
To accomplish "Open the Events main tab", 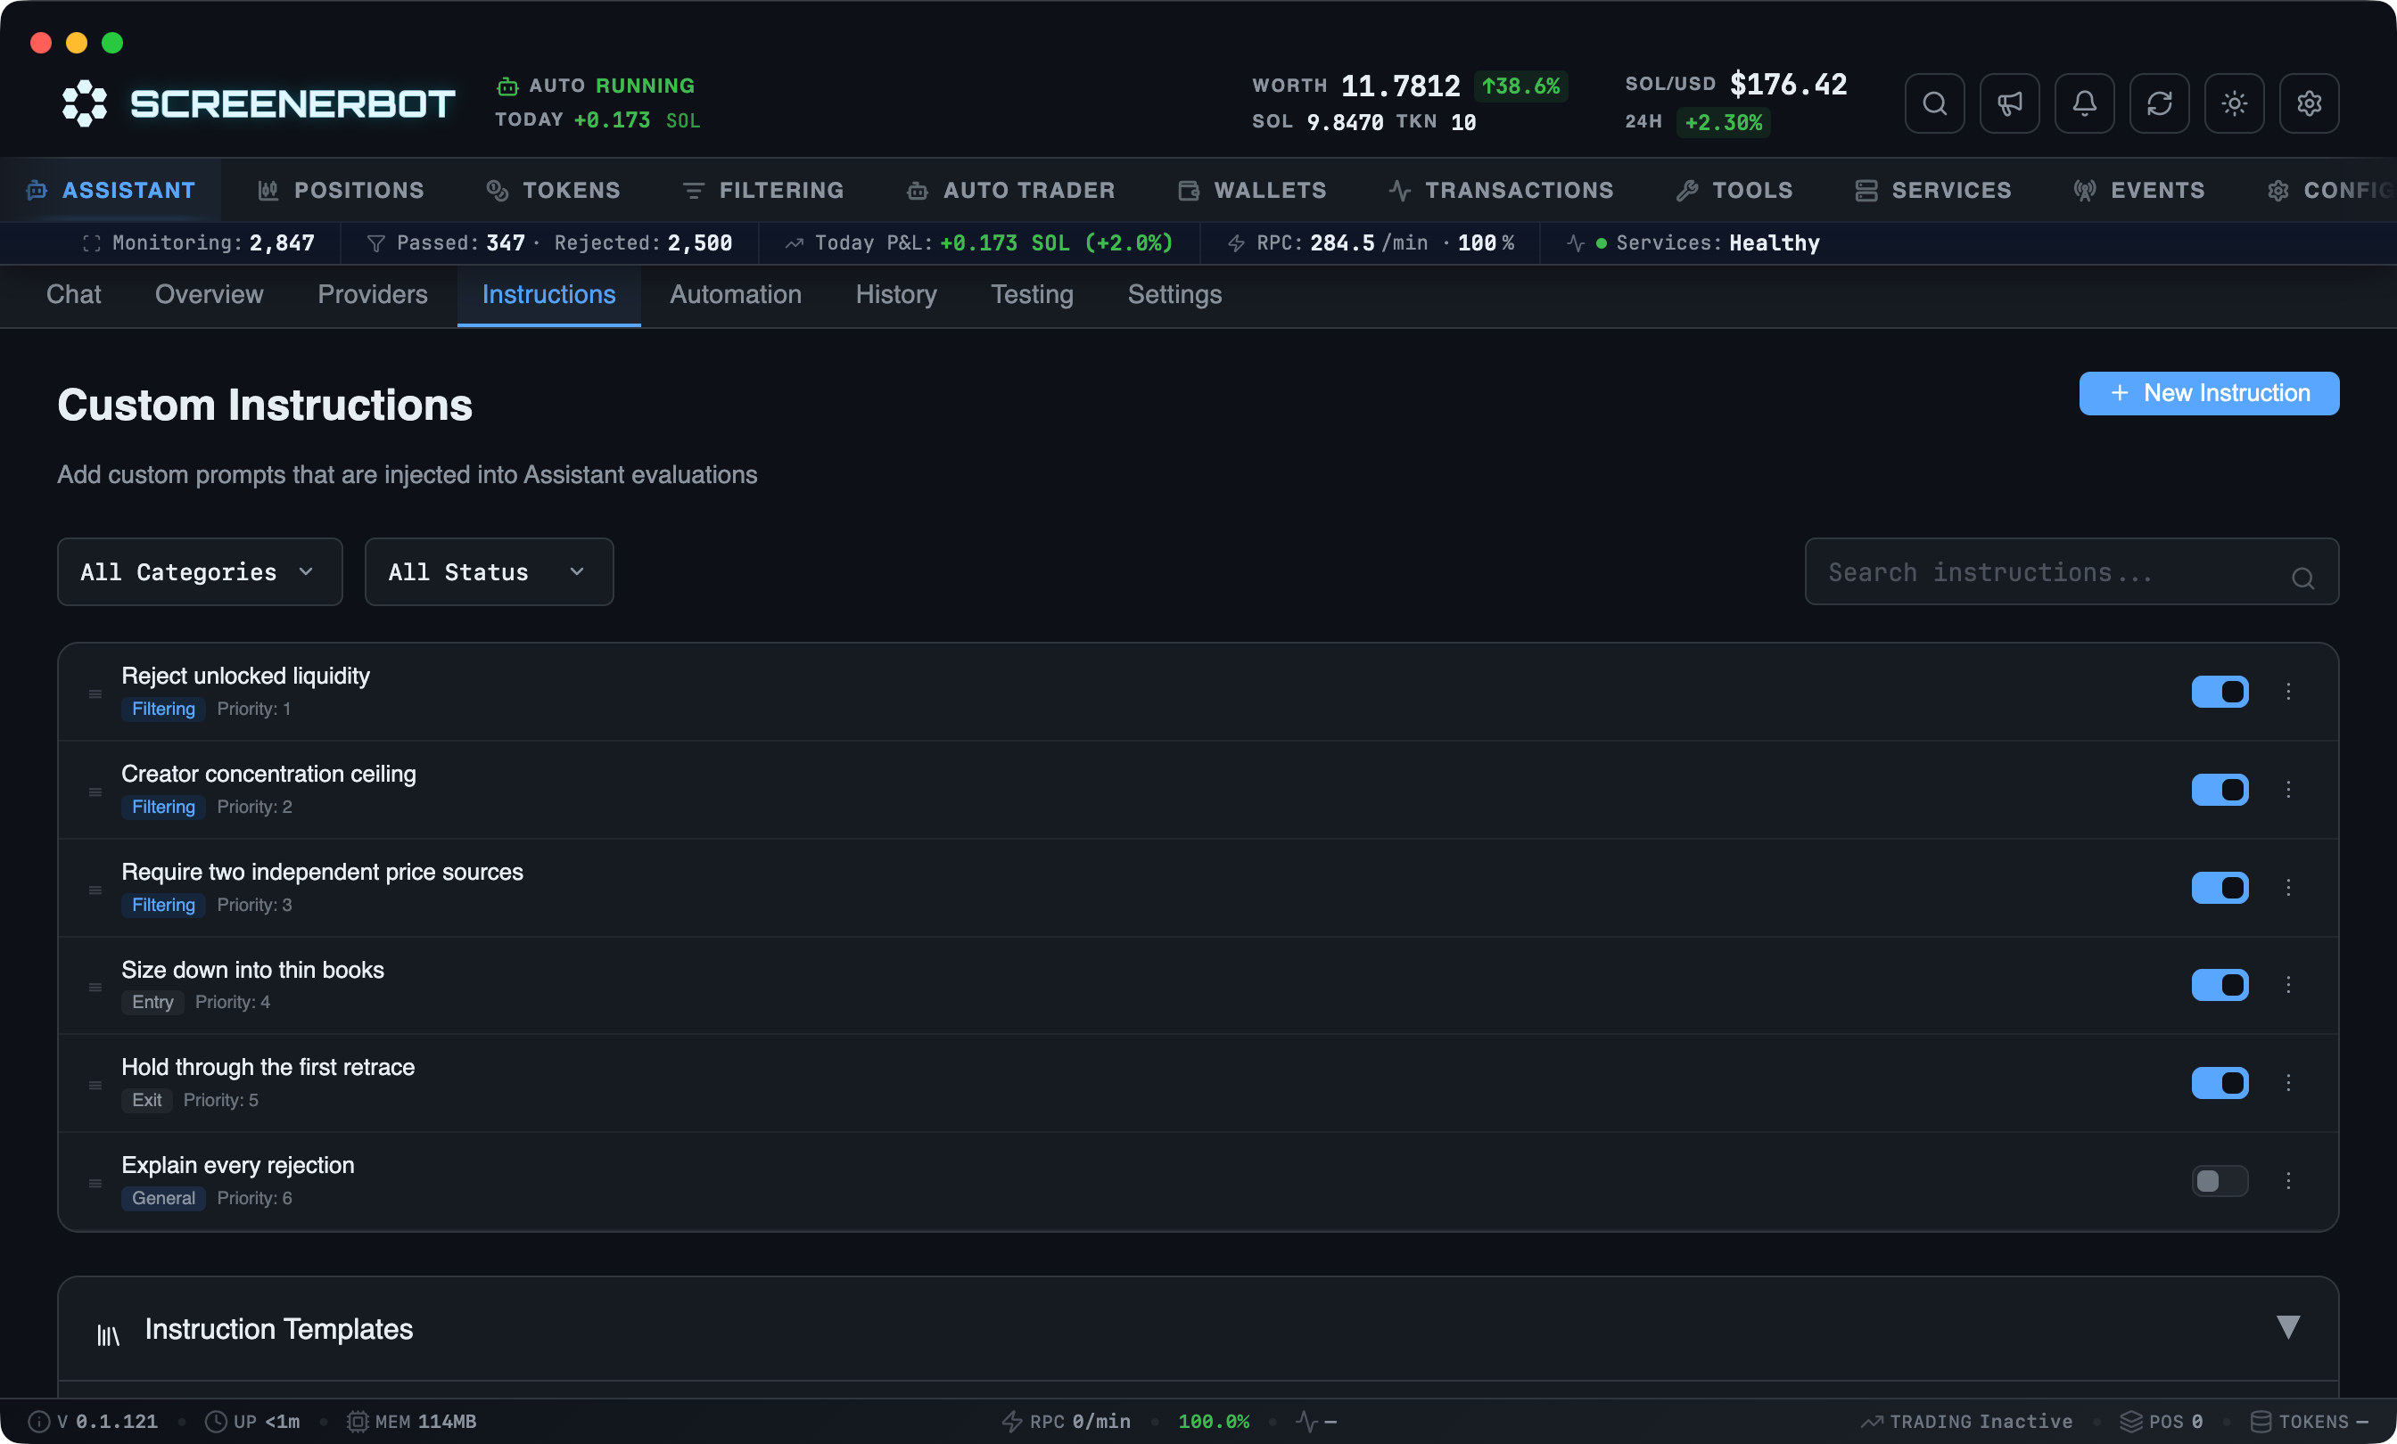I will (x=2139, y=191).
